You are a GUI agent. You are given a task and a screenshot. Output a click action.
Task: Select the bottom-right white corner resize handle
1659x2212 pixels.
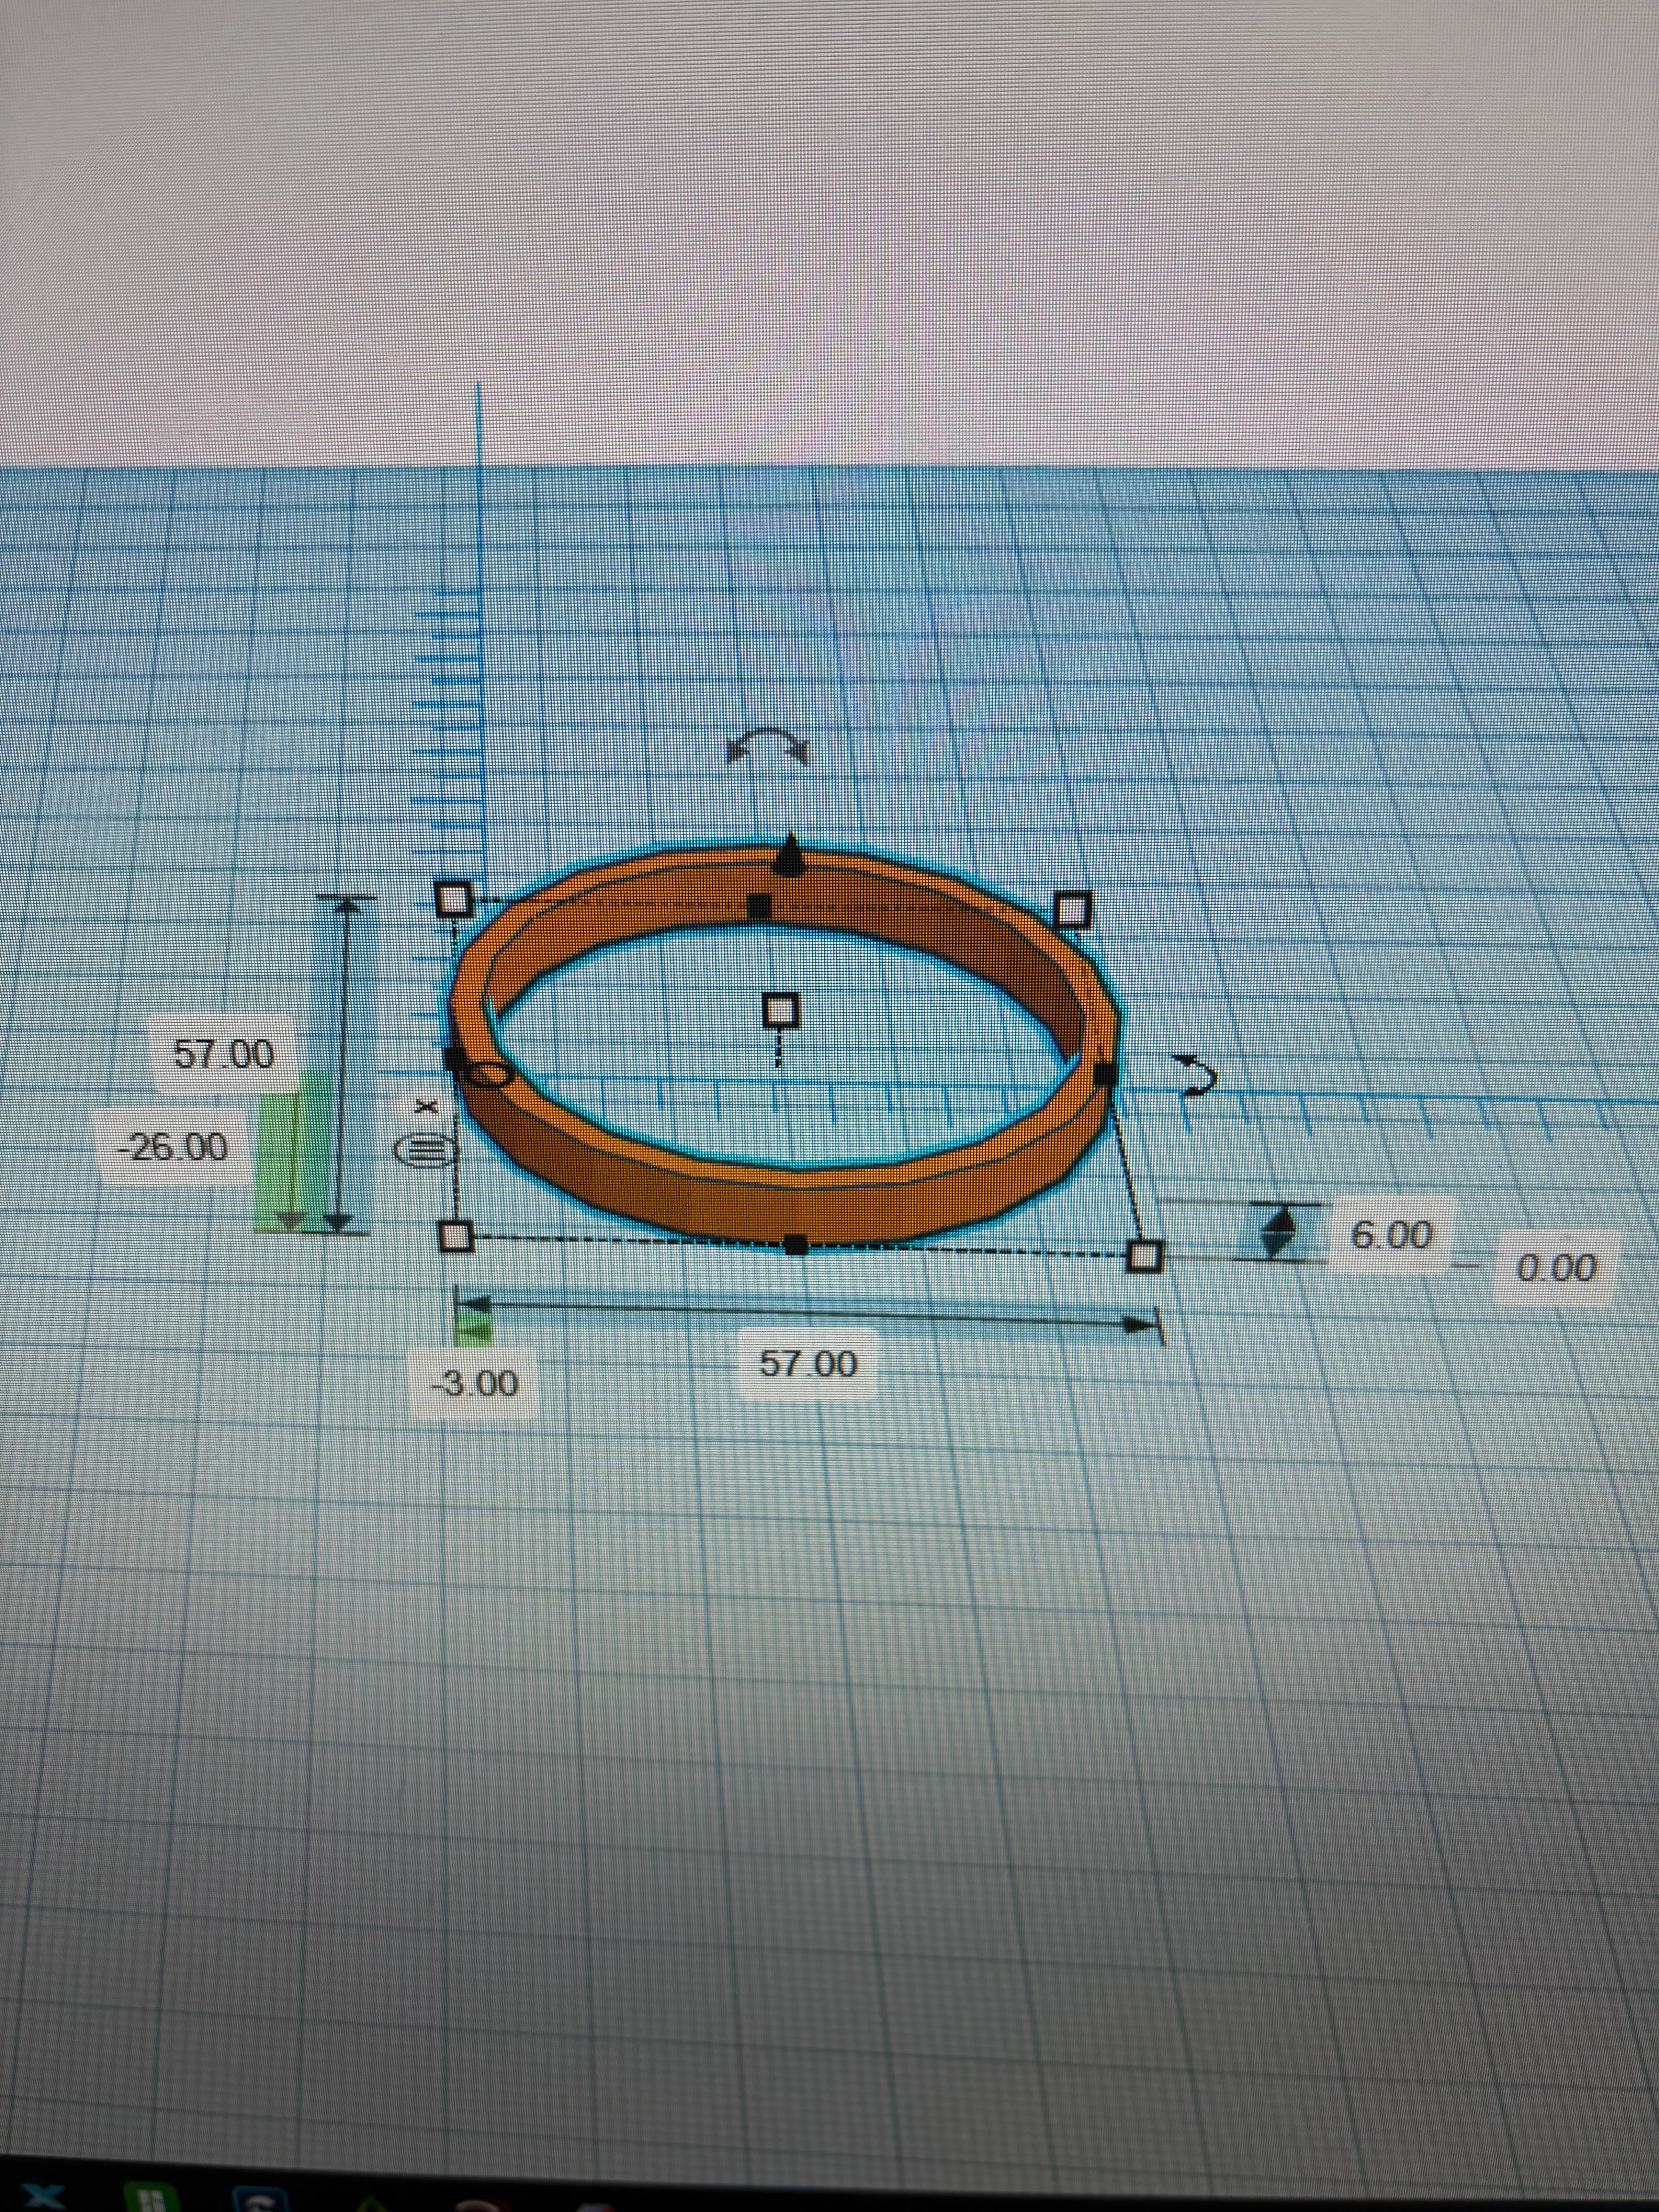click(1145, 1256)
